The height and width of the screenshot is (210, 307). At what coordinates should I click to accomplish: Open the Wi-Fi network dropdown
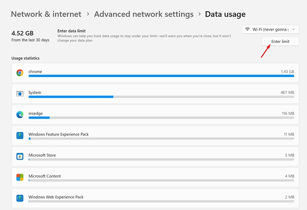tap(270, 29)
